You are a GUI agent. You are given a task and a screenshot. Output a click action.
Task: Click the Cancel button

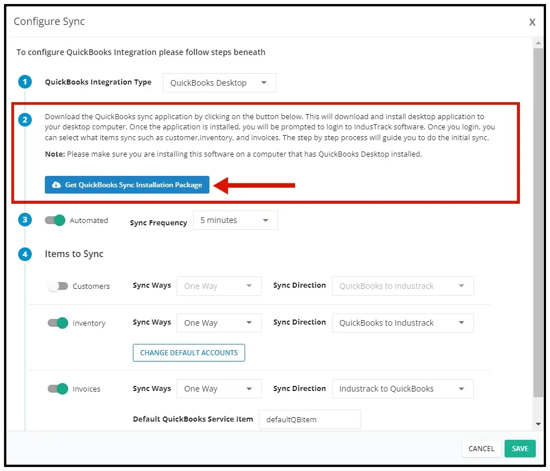point(481,448)
